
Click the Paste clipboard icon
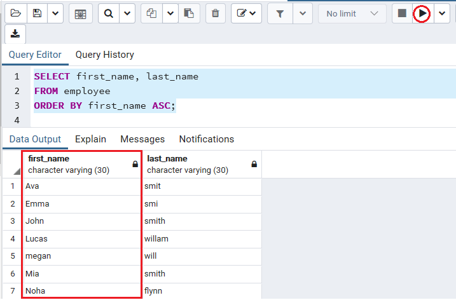click(x=189, y=13)
